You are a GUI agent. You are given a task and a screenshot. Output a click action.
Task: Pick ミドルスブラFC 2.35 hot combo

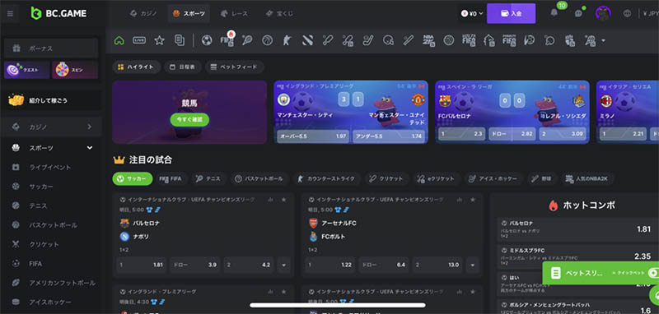point(577,256)
